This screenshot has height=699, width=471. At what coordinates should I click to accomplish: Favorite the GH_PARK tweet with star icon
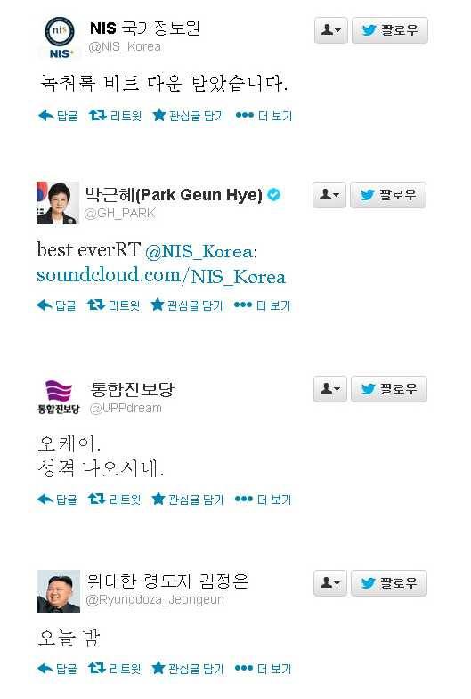pyautogui.click(x=187, y=305)
